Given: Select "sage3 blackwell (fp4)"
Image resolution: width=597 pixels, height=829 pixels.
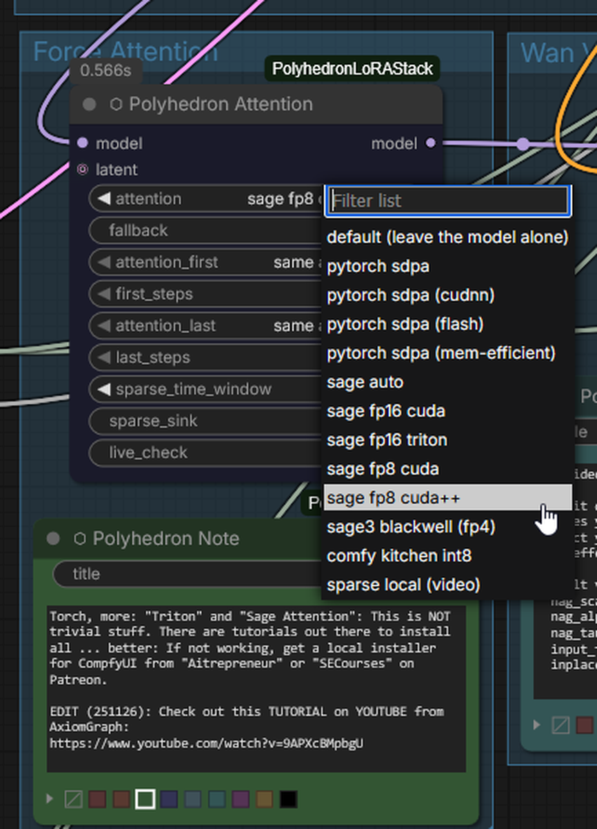Looking at the screenshot, I should pos(447,527).
